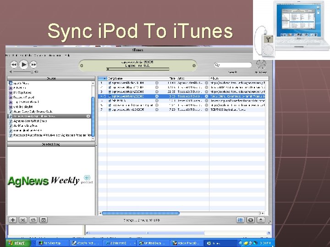Toggle repeat button
This screenshot has height=247, width=330.
[33, 220]
